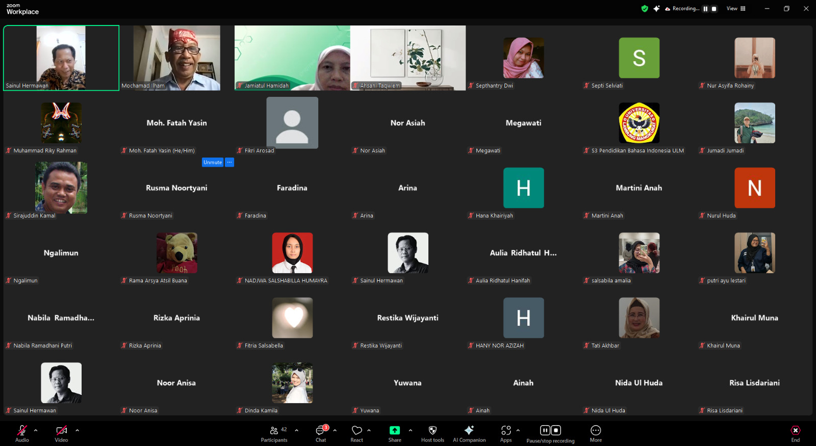Click the End meeting button

click(x=795, y=433)
